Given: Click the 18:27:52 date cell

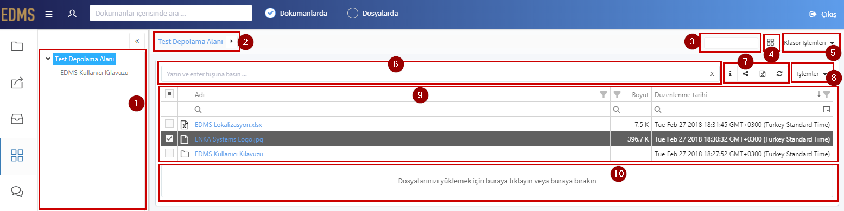Looking at the screenshot, I should pos(743,154).
